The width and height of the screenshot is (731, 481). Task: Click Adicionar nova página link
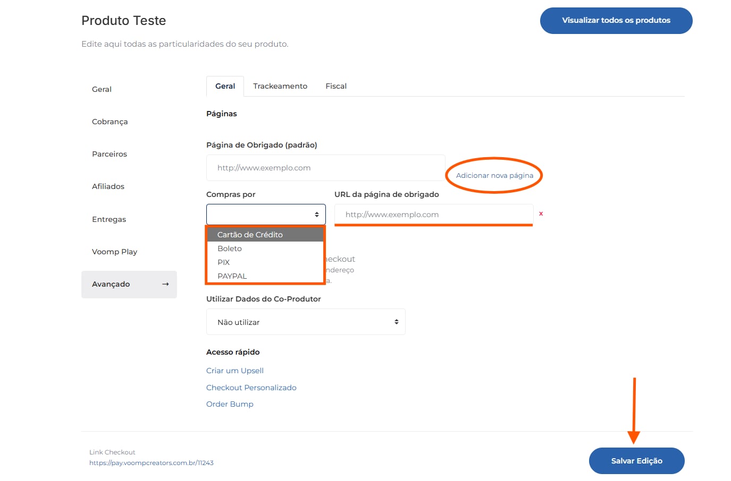point(494,175)
